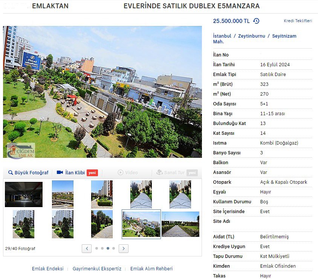The width and height of the screenshot is (318, 279).
Task: Open Kredi Teklifleri link
Action: [x=298, y=21]
